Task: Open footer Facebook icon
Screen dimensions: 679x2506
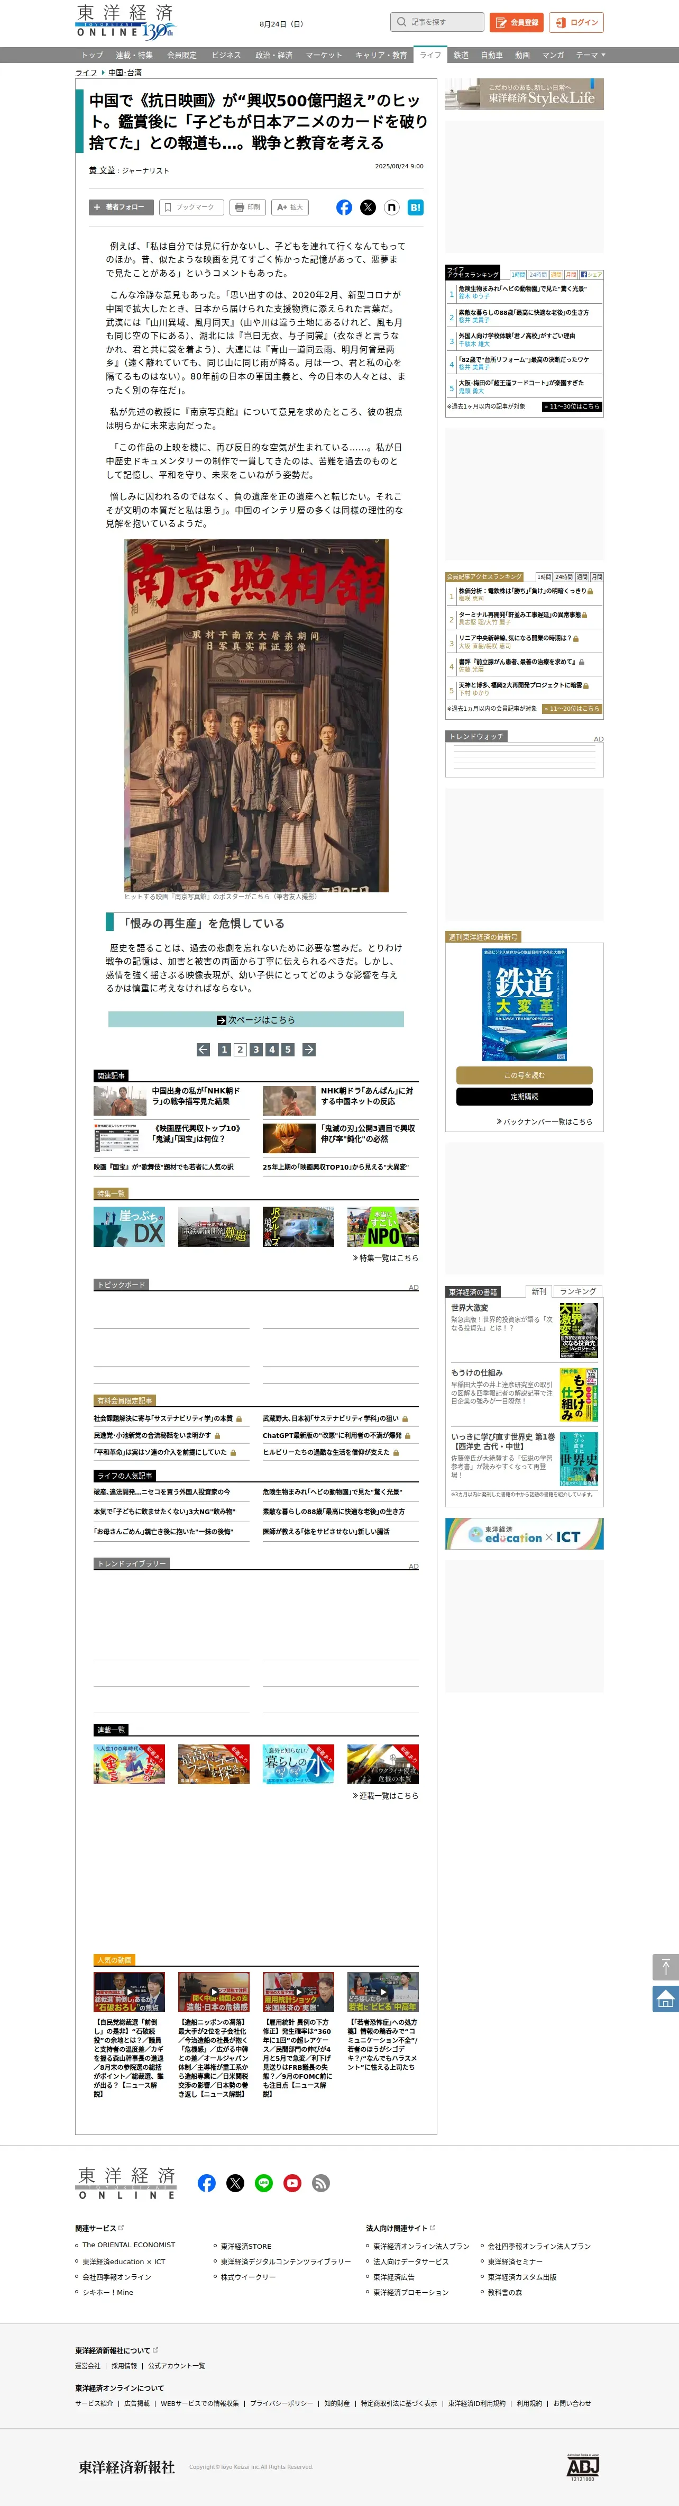Action: (207, 2183)
